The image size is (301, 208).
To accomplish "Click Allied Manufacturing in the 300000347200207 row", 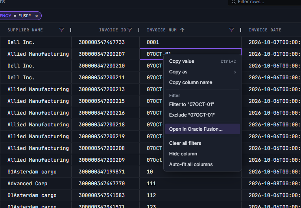I will [x=36, y=54].
